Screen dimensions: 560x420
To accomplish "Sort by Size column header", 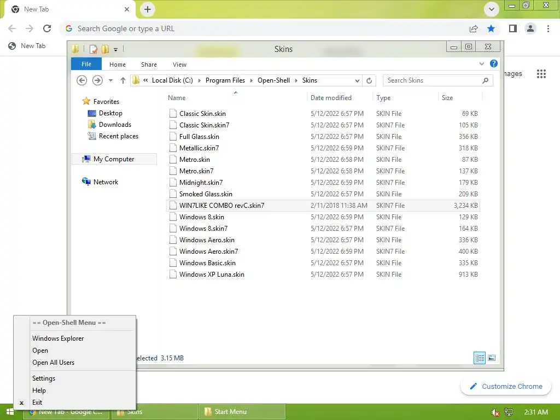I will point(447,97).
